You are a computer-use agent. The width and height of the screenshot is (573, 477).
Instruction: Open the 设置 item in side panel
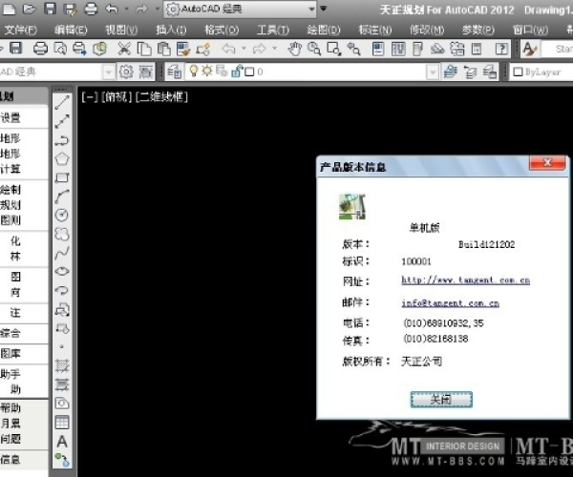click(11, 117)
